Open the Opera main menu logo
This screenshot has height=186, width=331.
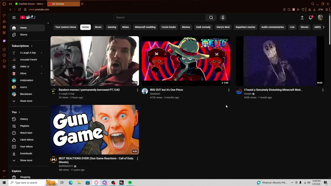[x=4, y=4]
